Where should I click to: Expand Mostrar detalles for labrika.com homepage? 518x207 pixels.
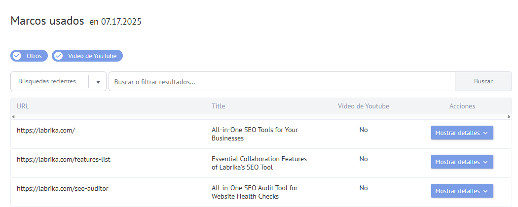click(x=462, y=133)
